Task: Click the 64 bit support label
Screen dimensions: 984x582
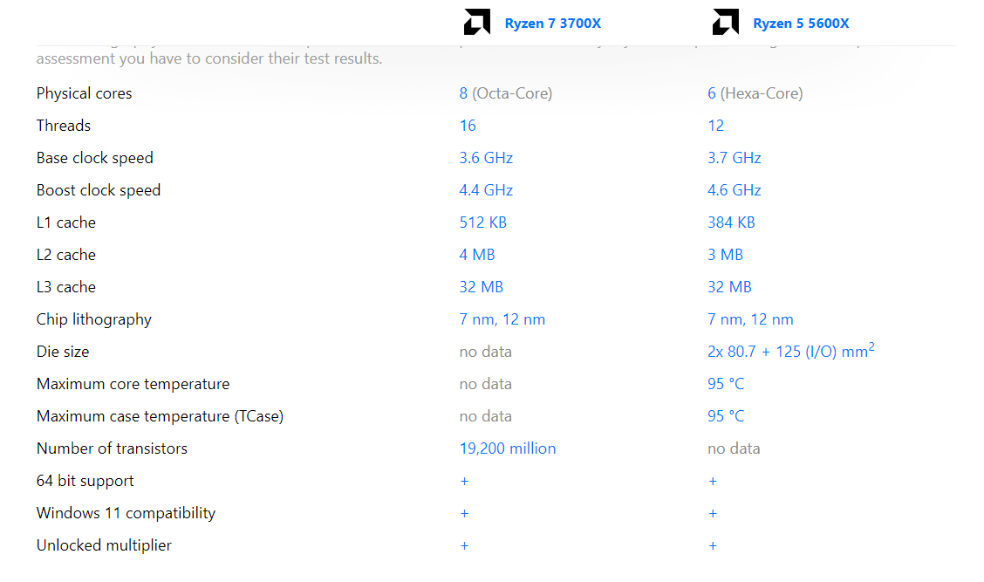Action: pyautogui.click(x=85, y=481)
